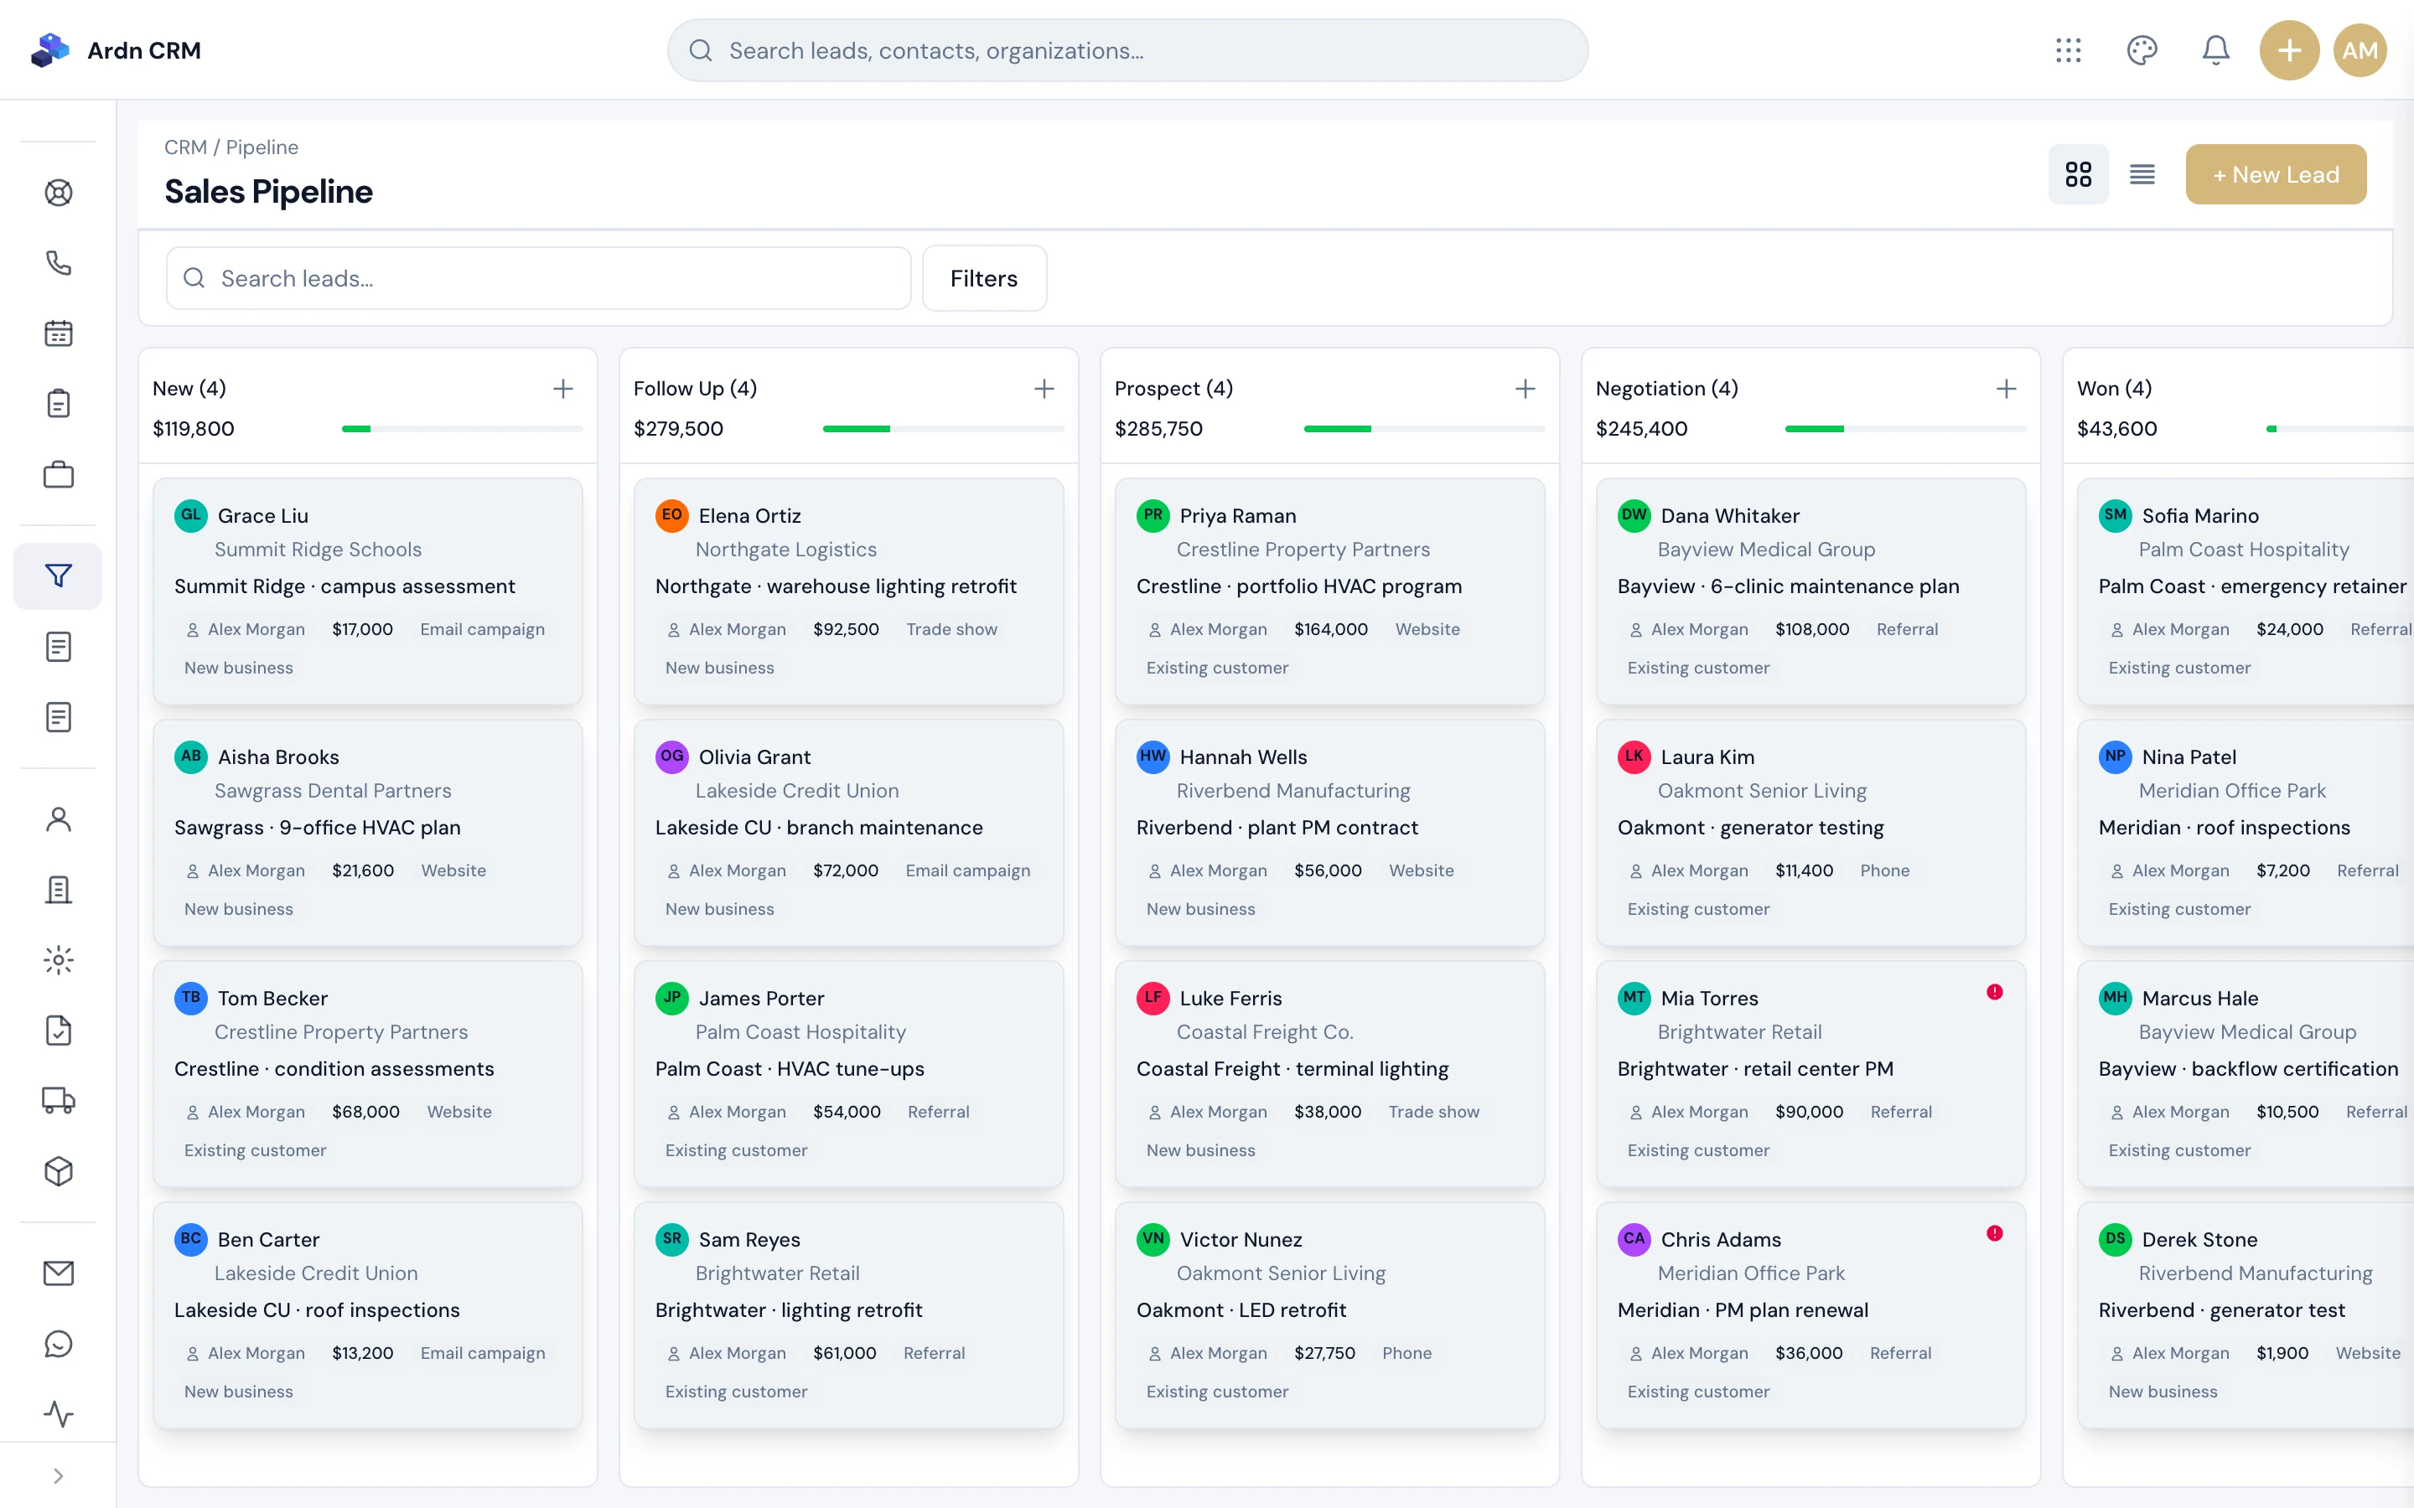Open the apps grid icon in header
The height and width of the screenshot is (1508, 2414).
coord(2068,50)
